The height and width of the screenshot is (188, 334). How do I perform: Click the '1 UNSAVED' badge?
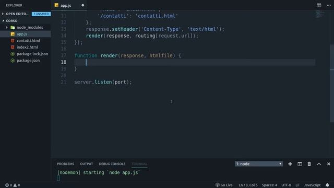pyautogui.click(x=41, y=14)
